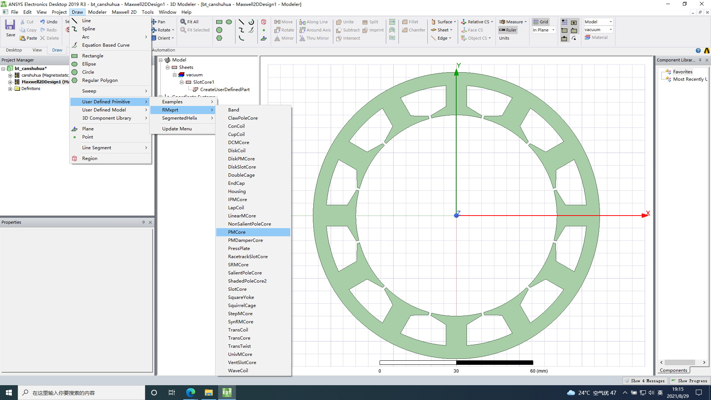Toggle the Grid display
The image size is (711, 400).
pos(540,22)
